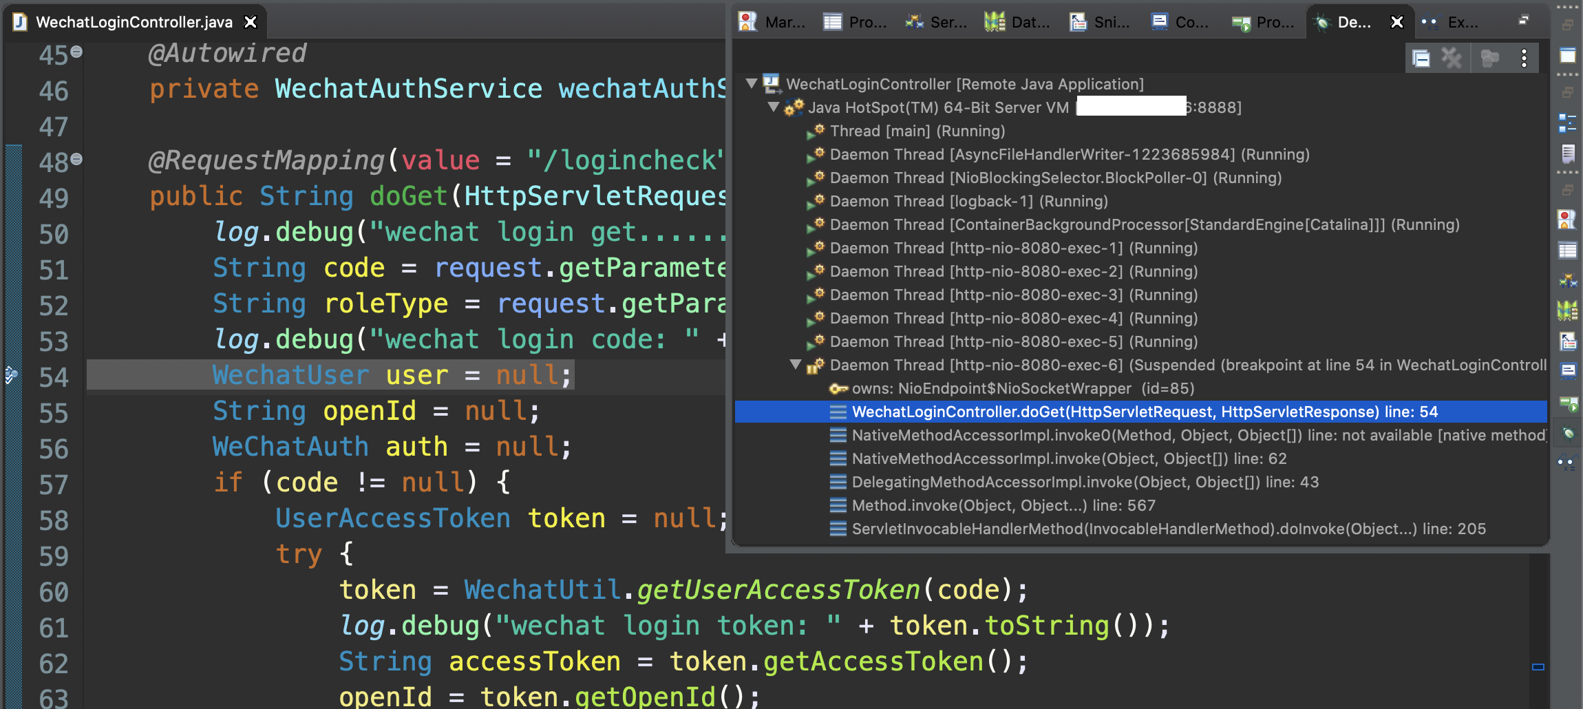Minimize the Debug view stack

[1524, 20]
